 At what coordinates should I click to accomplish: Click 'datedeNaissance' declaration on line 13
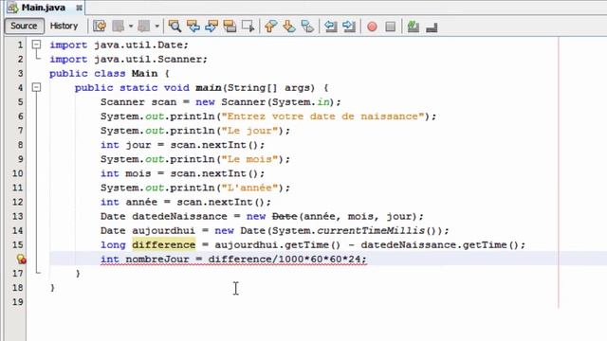(179, 216)
